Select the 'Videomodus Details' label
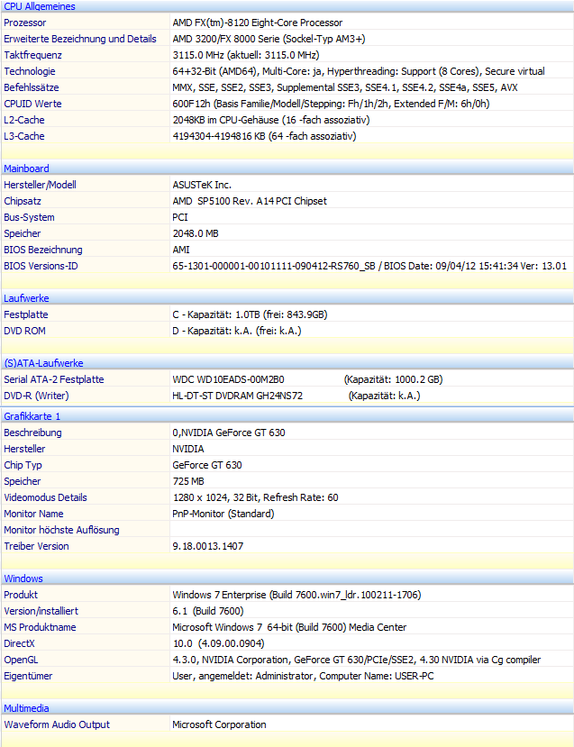 click(46, 496)
